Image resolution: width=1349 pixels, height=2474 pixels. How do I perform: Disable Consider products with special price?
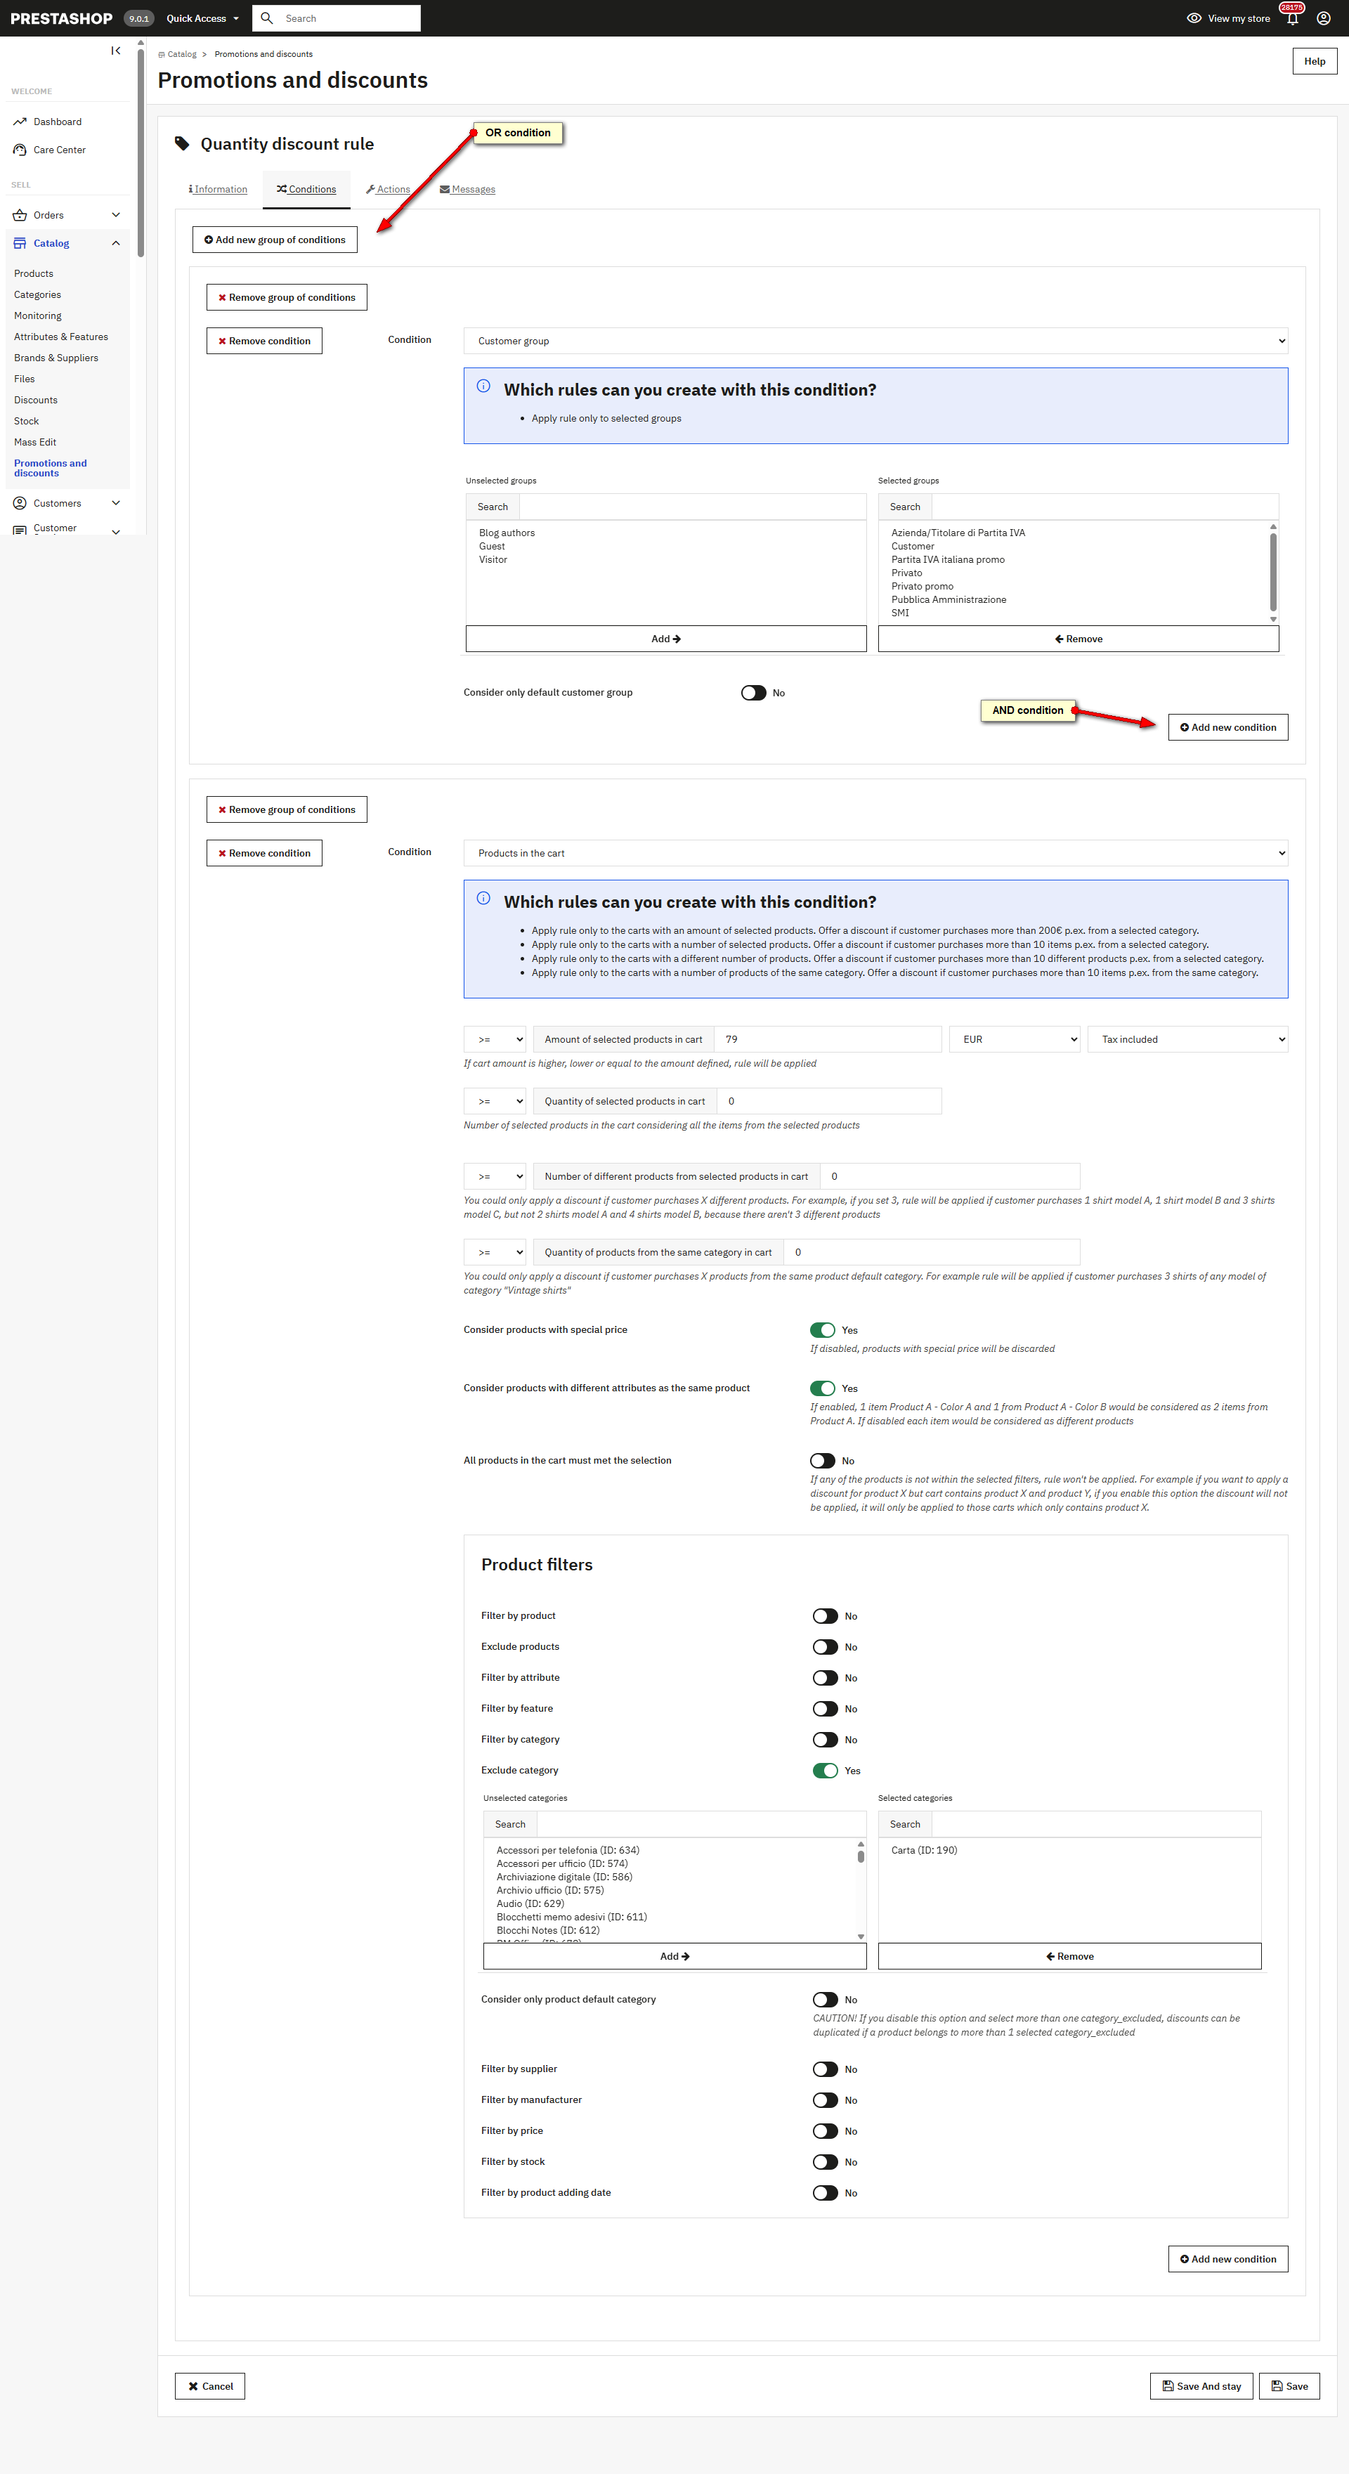(822, 1330)
